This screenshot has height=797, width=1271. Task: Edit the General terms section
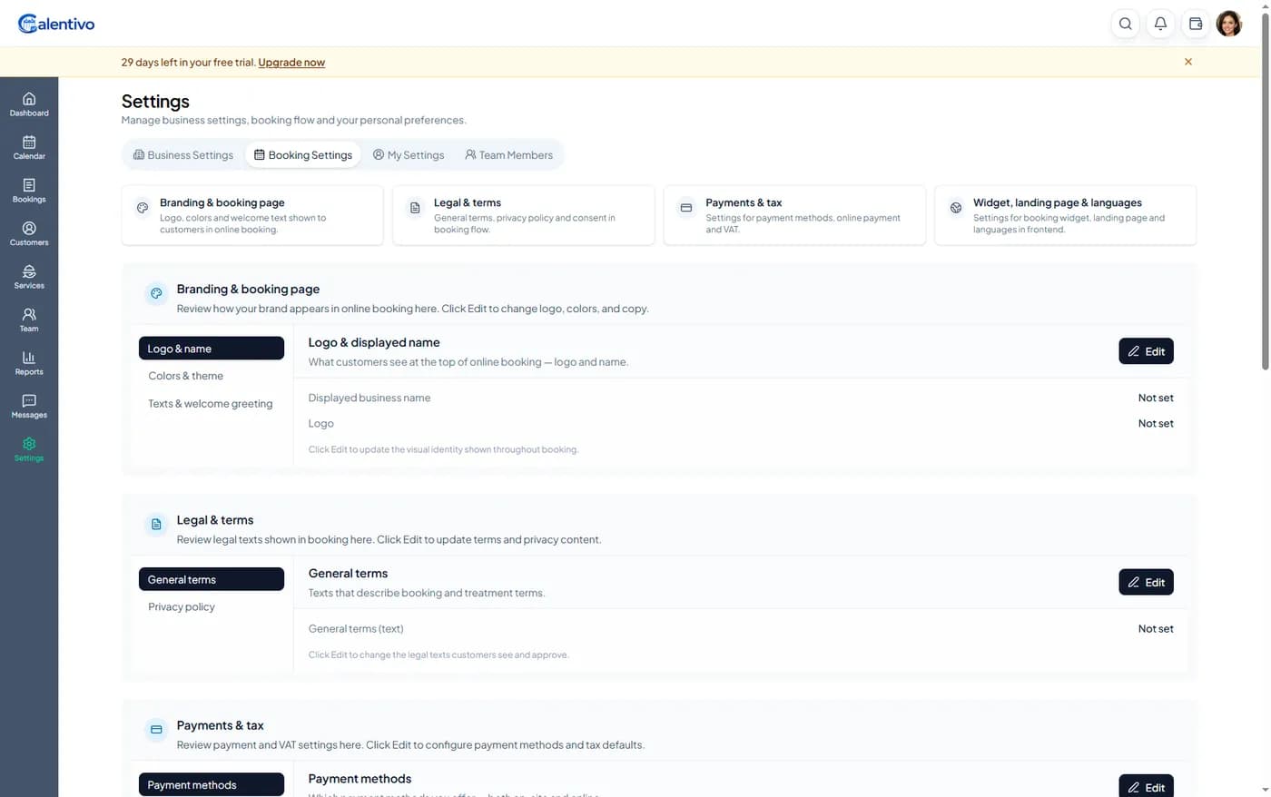pyautogui.click(x=1146, y=582)
